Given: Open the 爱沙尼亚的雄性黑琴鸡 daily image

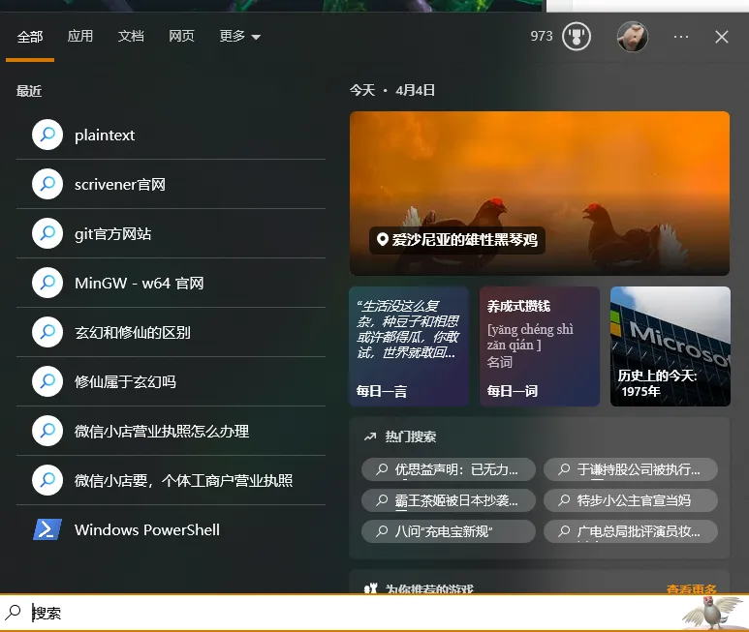Looking at the screenshot, I should [540, 194].
